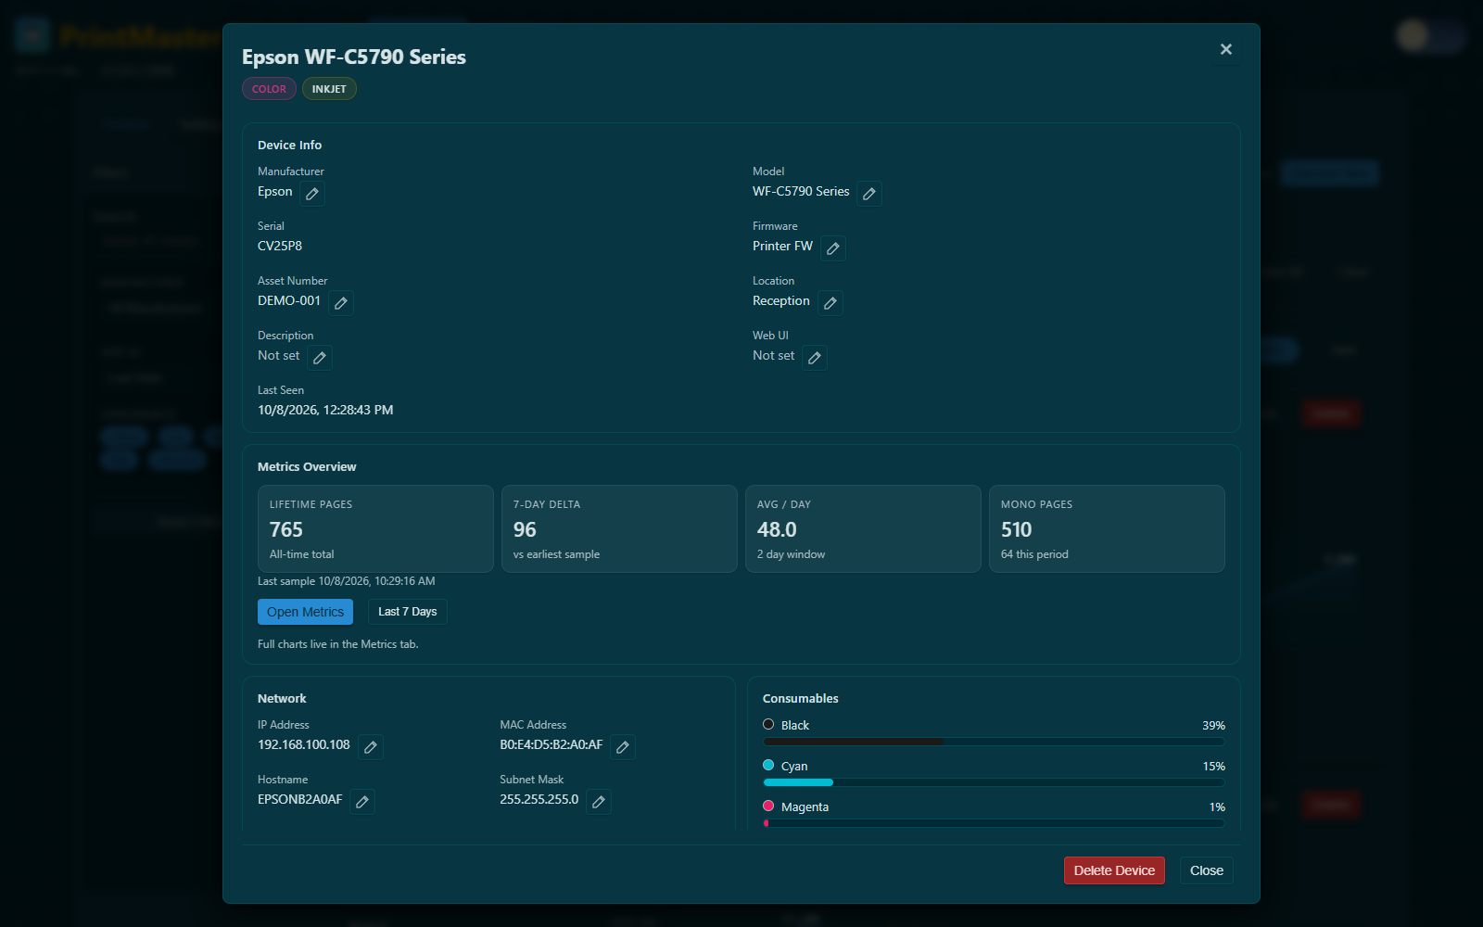
Task: Open Metrics tab via blue button
Action: click(305, 612)
